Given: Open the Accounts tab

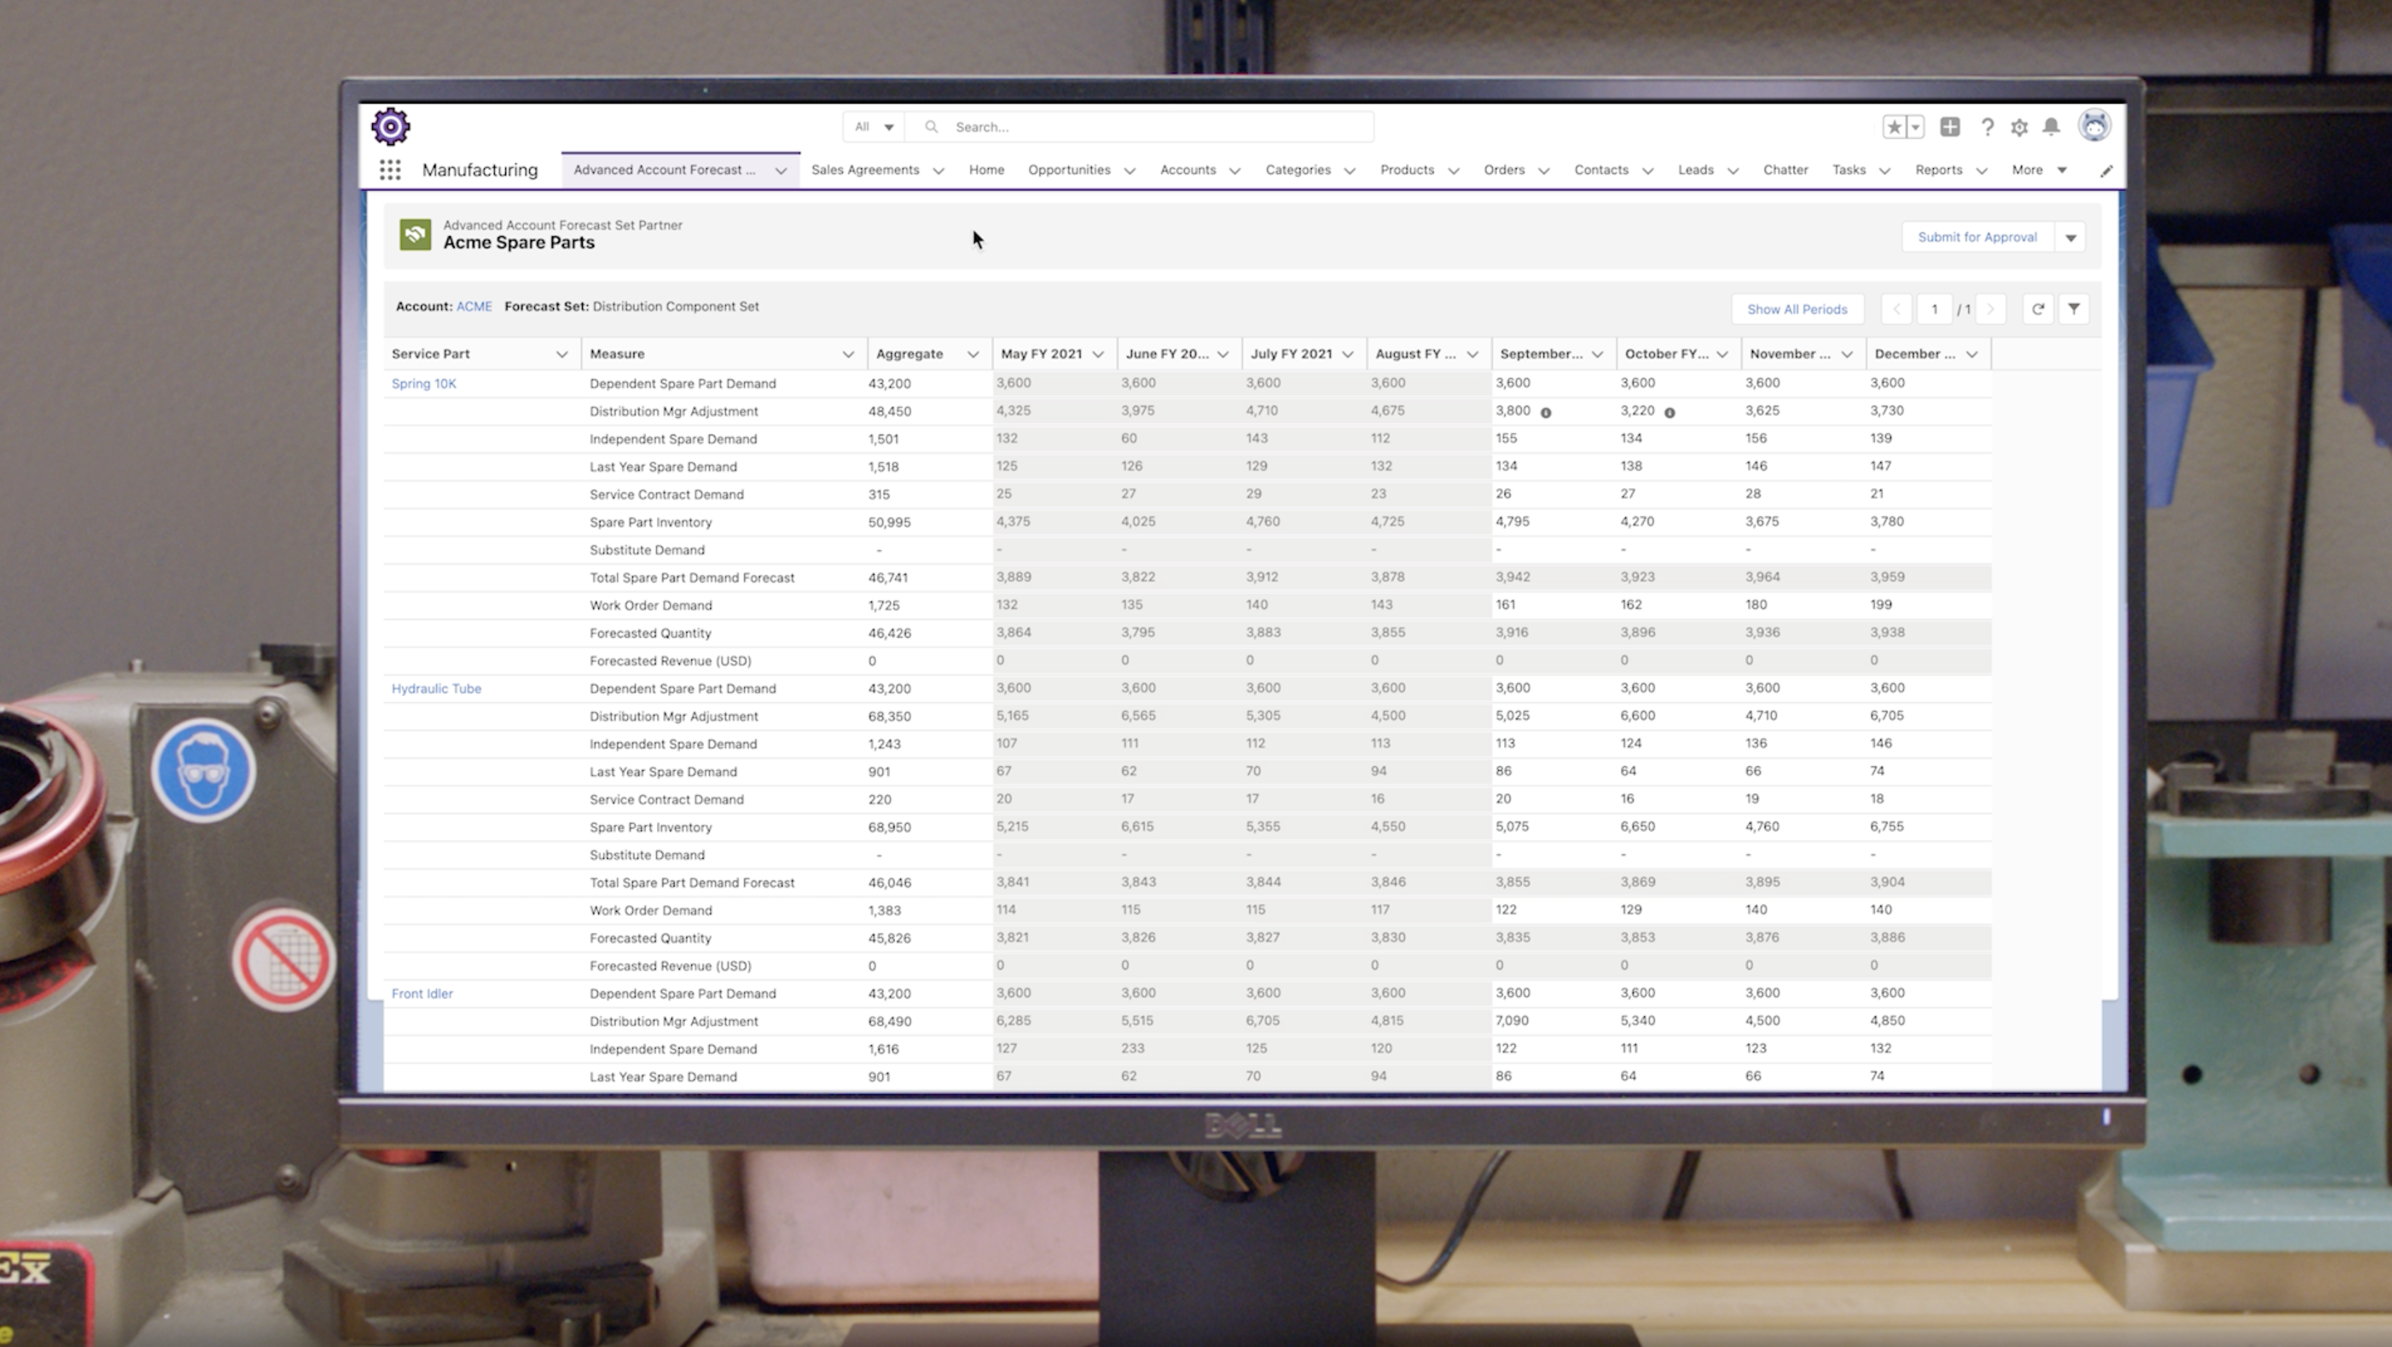Looking at the screenshot, I should point(1188,170).
